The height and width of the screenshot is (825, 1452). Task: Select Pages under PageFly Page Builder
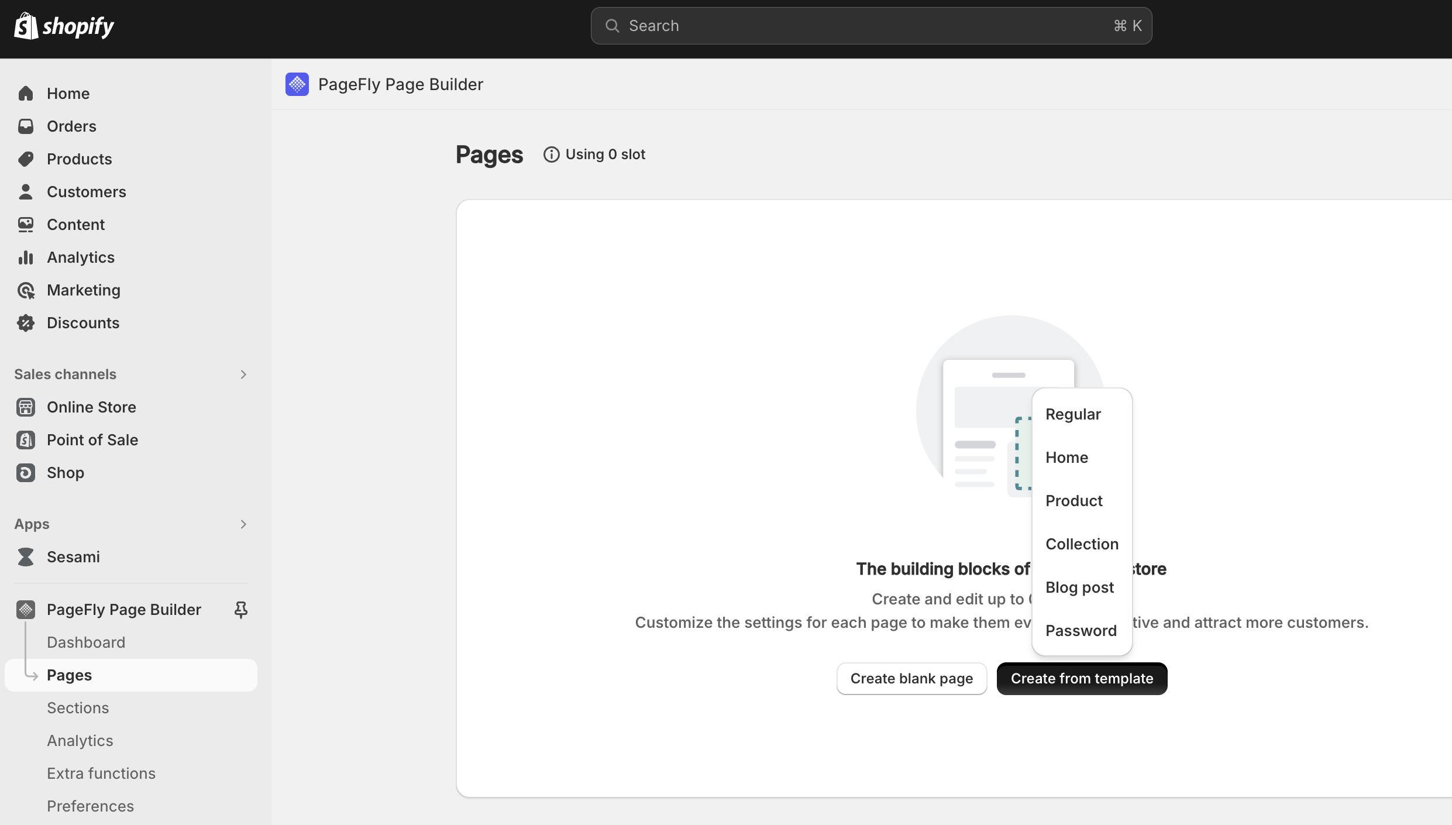click(131, 675)
